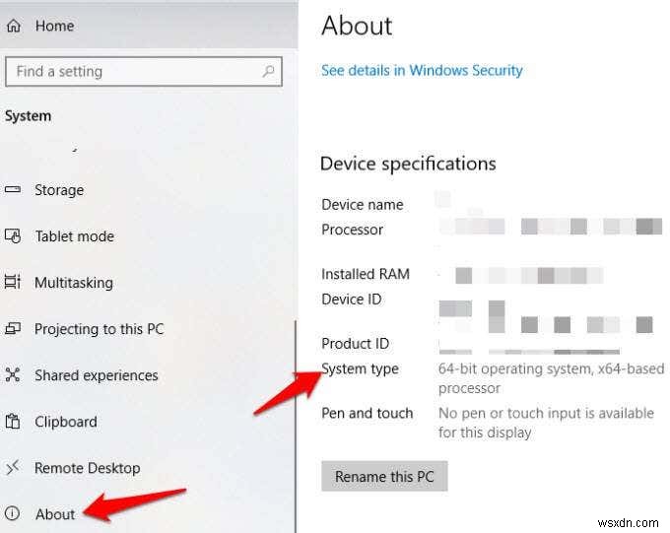The height and width of the screenshot is (533, 670).
Task: Click the Remote Desktop icon
Action: pos(13,467)
